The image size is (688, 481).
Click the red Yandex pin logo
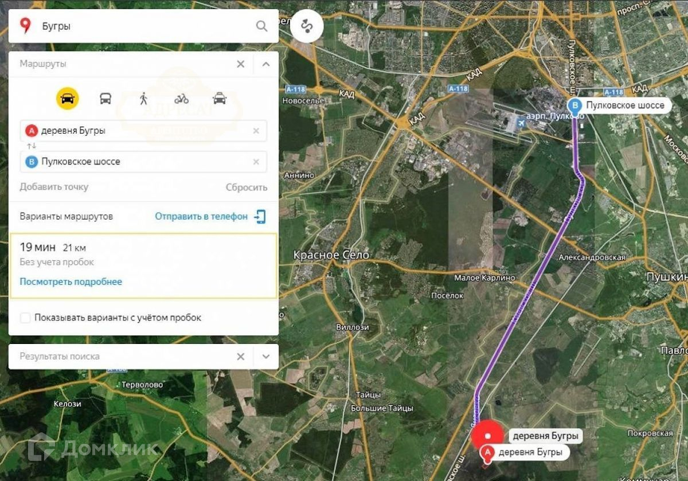point(25,25)
